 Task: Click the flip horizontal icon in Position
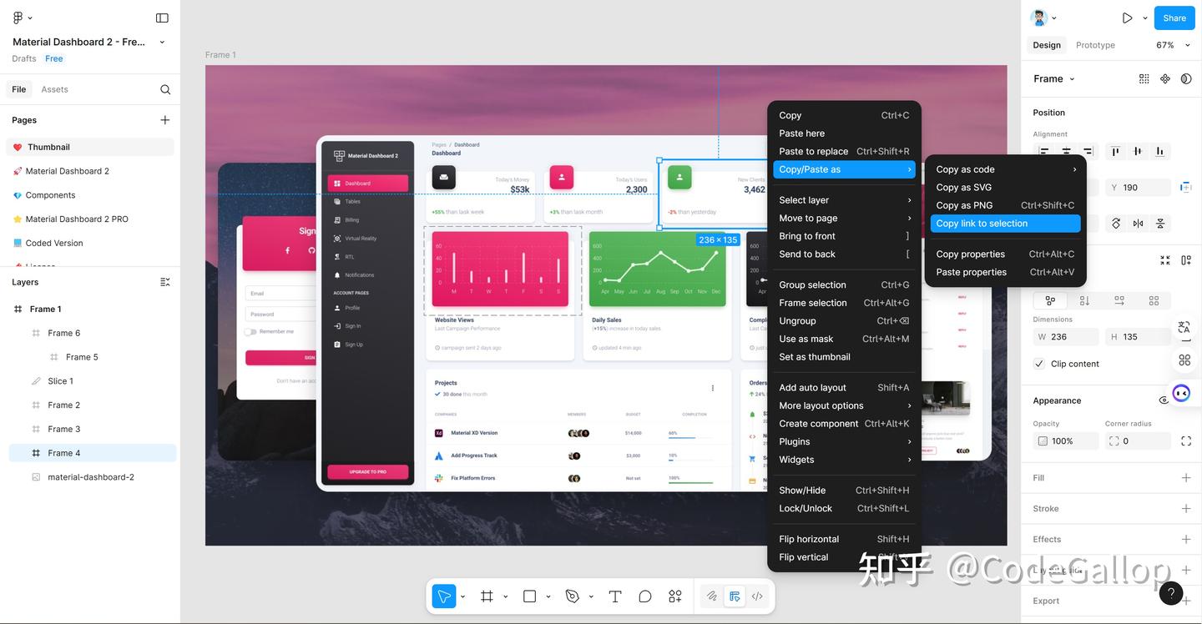tap(1138, 224)
